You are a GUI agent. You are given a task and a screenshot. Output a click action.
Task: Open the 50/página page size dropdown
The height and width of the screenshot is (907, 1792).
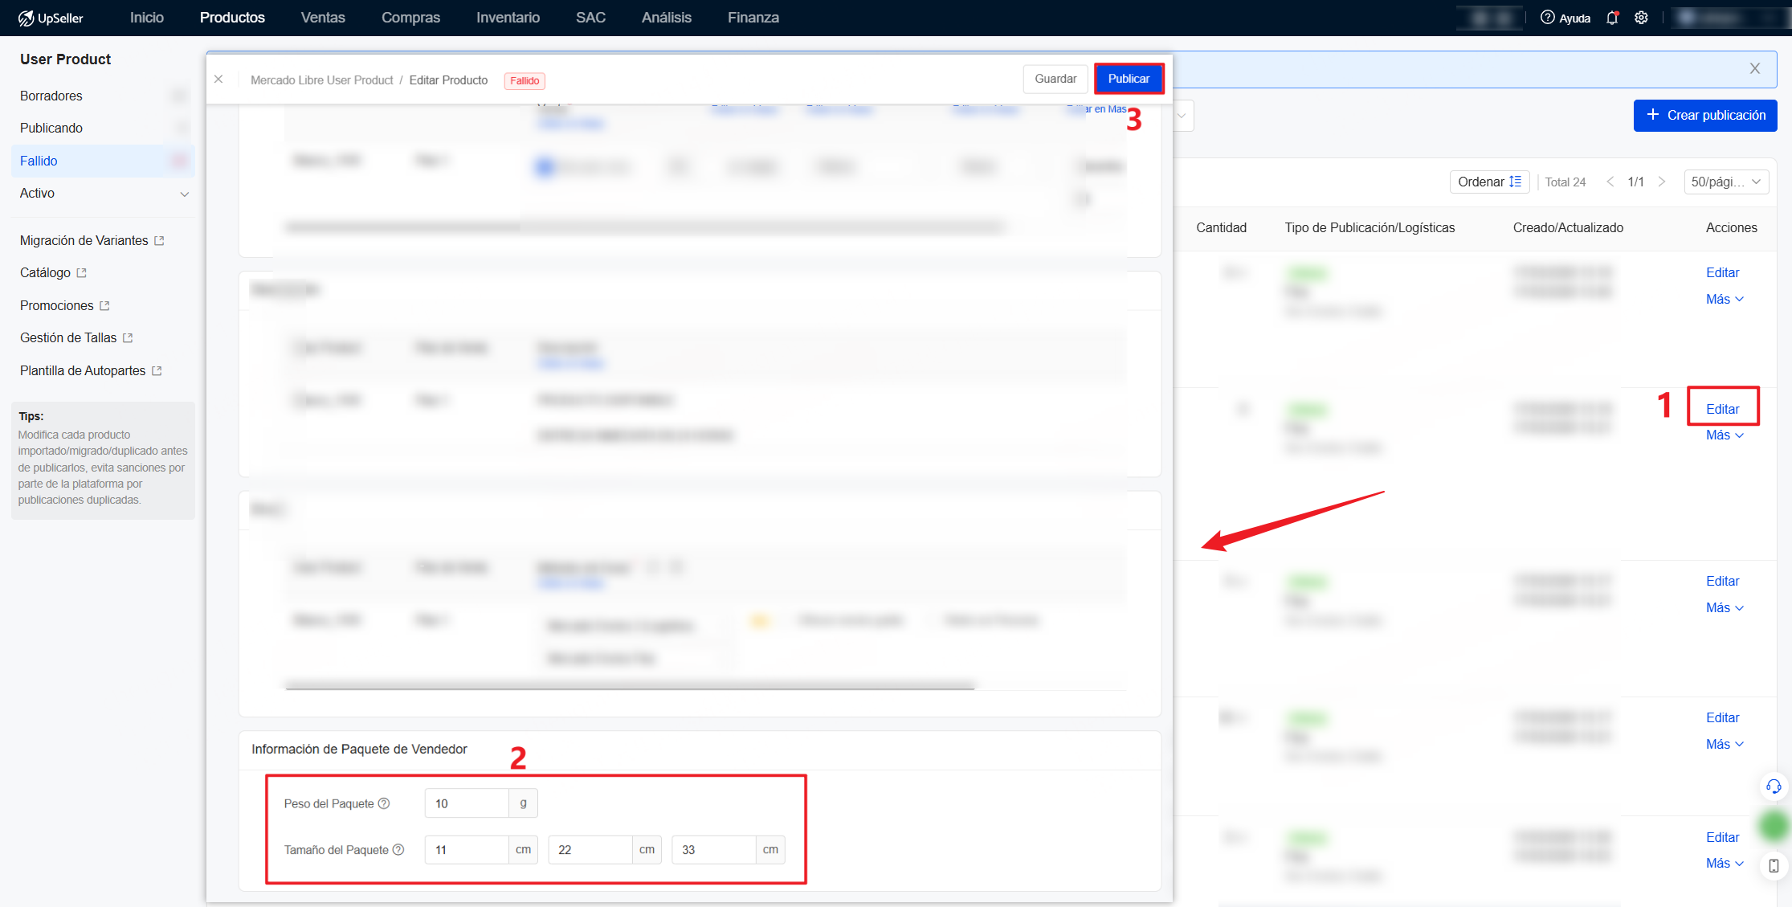coord(1725,182)
